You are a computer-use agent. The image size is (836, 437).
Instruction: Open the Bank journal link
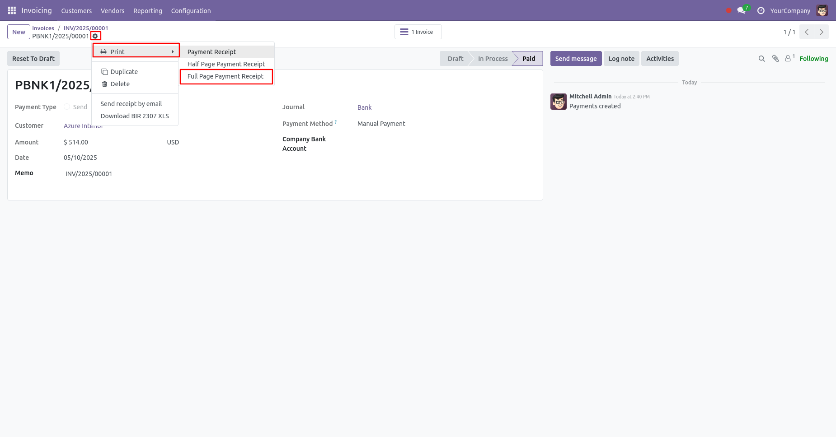(x=364, y=107)
